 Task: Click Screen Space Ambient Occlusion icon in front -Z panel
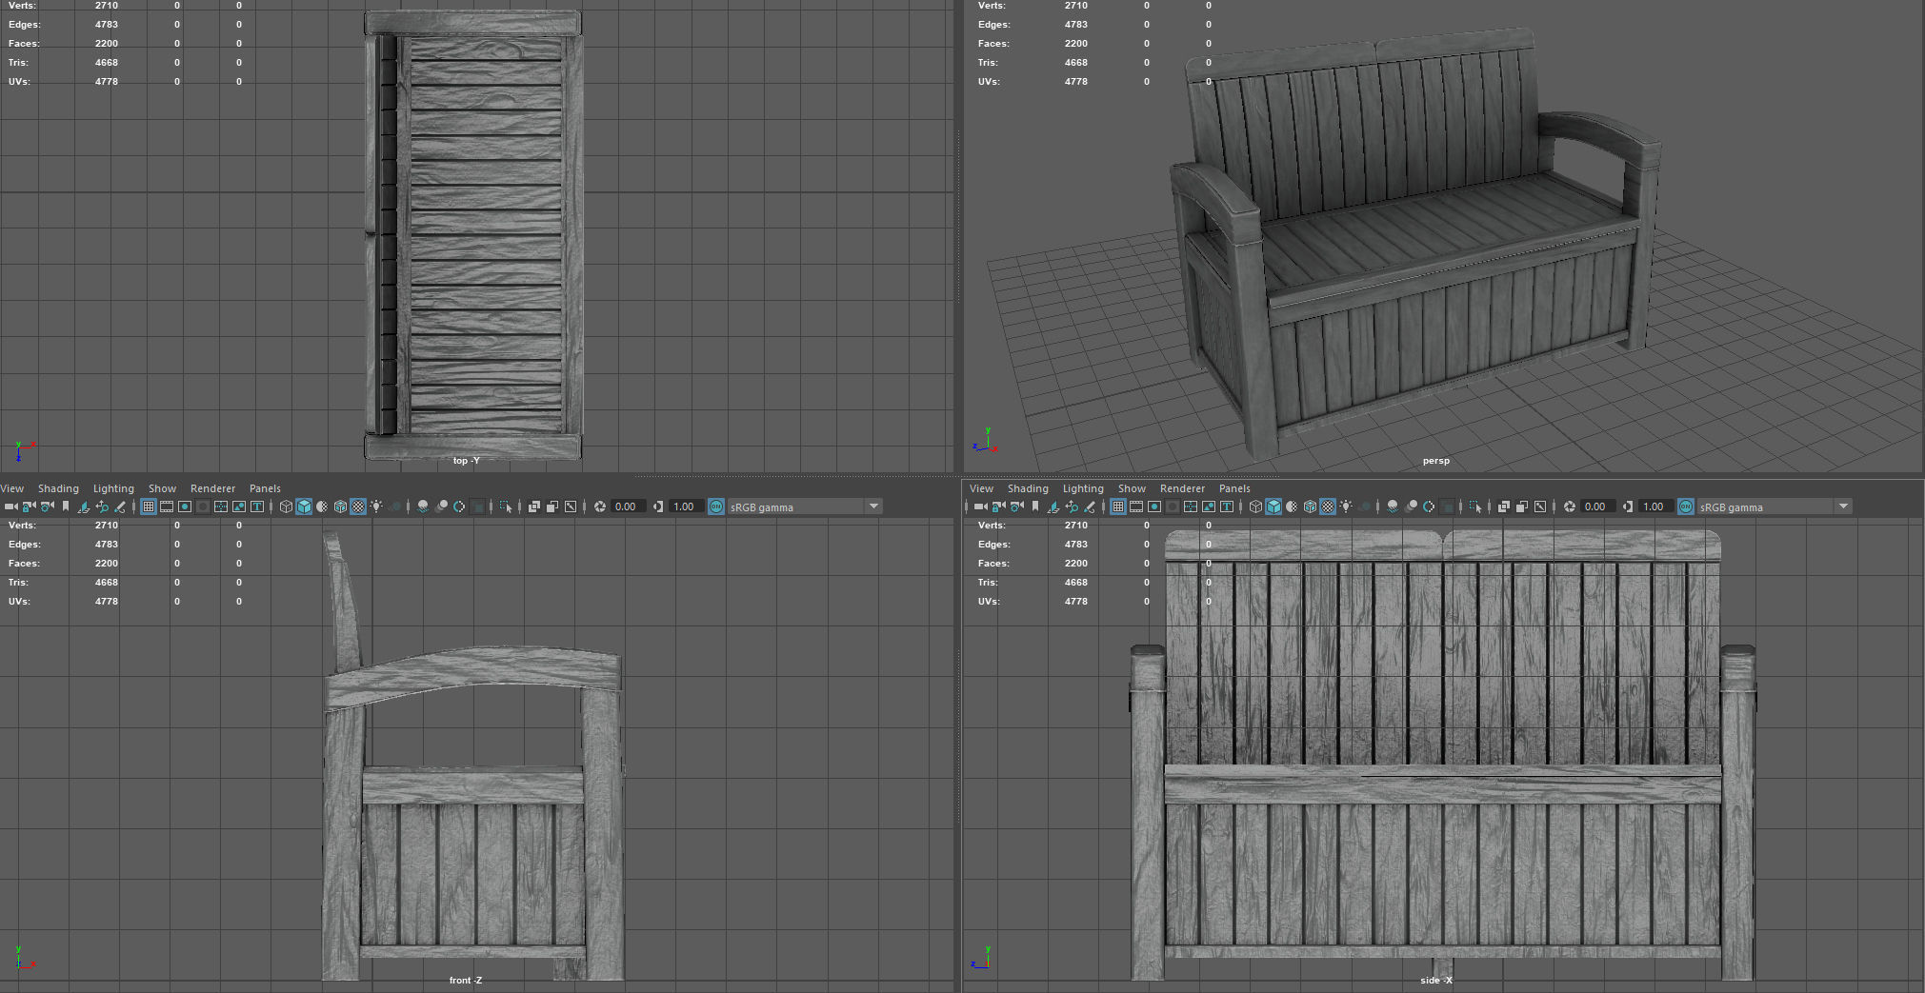pyautogui.click(x=423, y=506)
